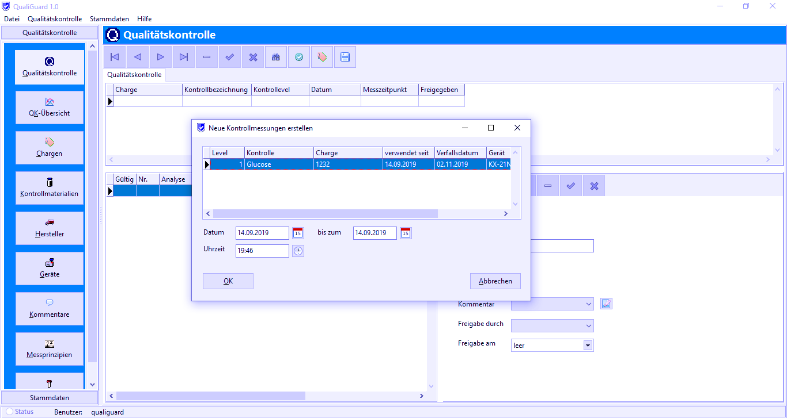This screenshot has height=418, width=787.
Task: Open the Stammdaten menu
Action: pyautogui.click(x=109, y=19)
